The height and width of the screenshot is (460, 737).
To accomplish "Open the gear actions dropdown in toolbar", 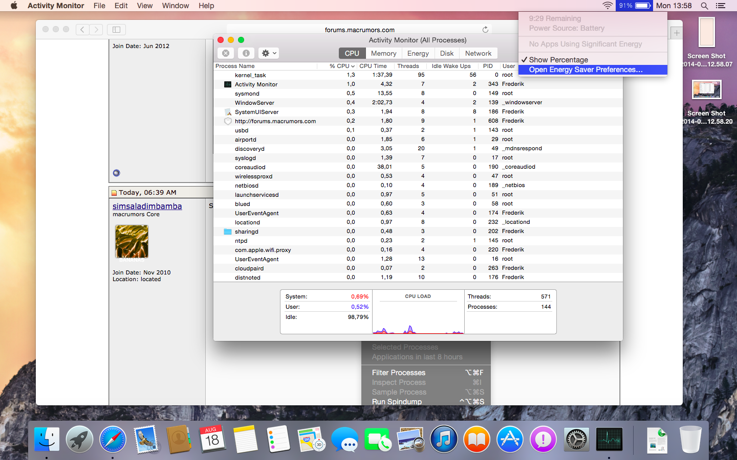I will [x=269, y=53].
